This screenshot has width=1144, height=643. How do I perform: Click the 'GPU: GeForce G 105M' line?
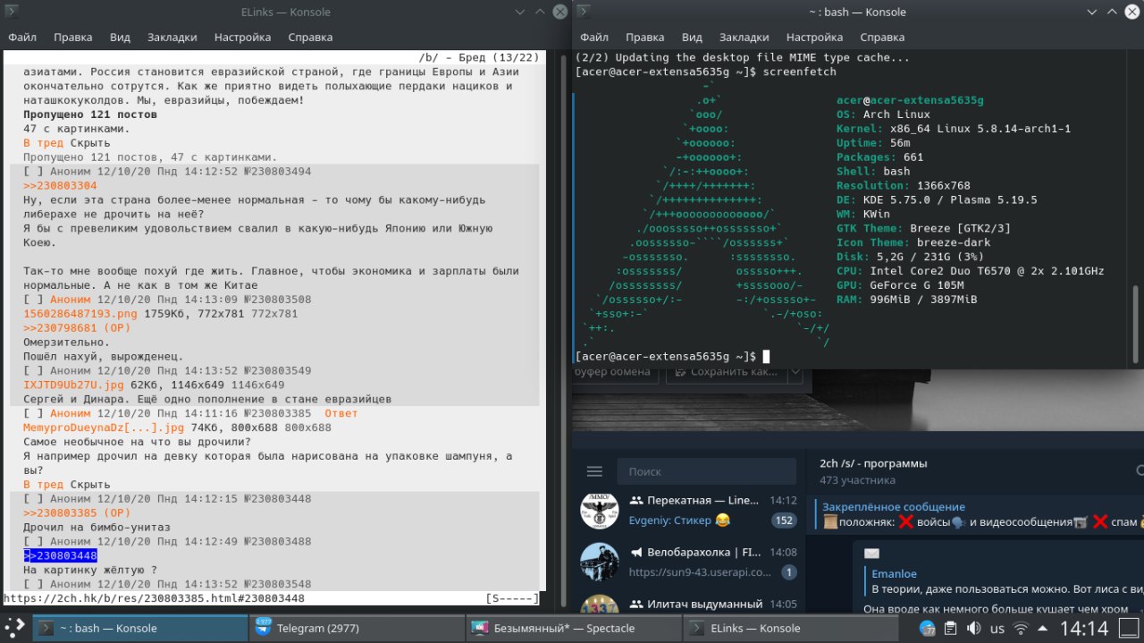(x=900, y=285)
